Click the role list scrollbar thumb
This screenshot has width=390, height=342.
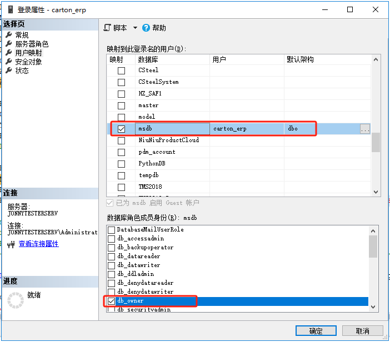point(373,247)
